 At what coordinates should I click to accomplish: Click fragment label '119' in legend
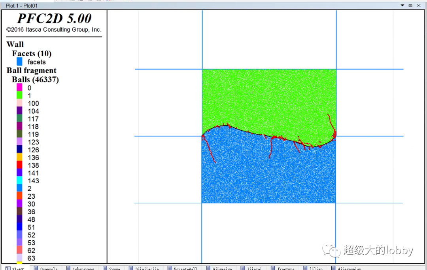pos(33,135)
